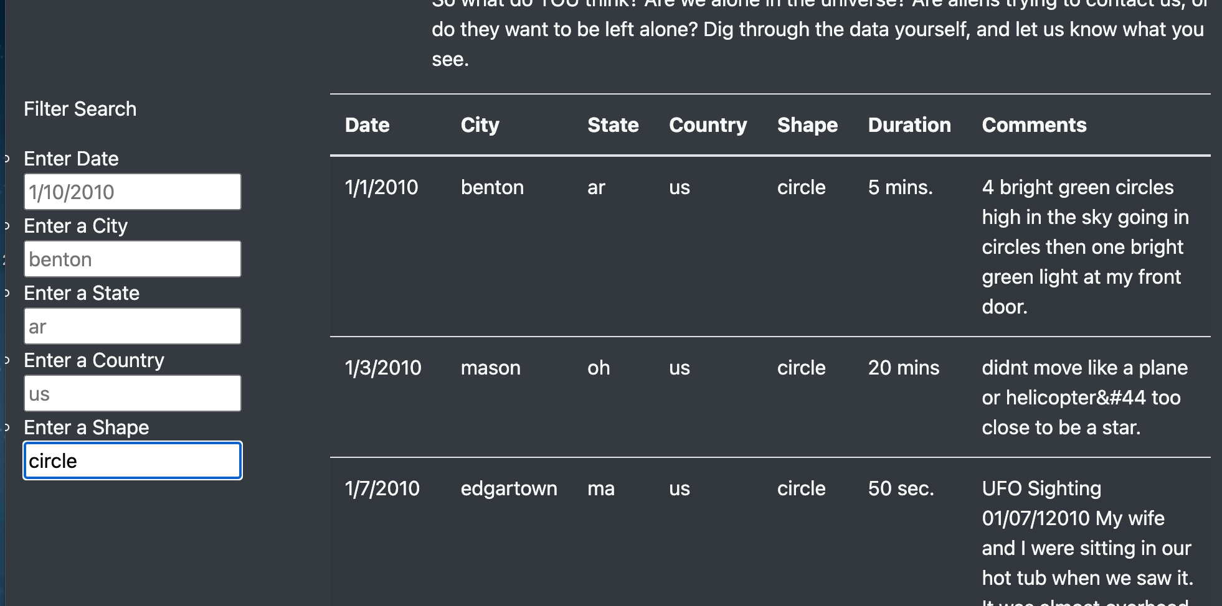
Task: Click the Shape column header
Action: pyautogui.click(x=807, y=124)
